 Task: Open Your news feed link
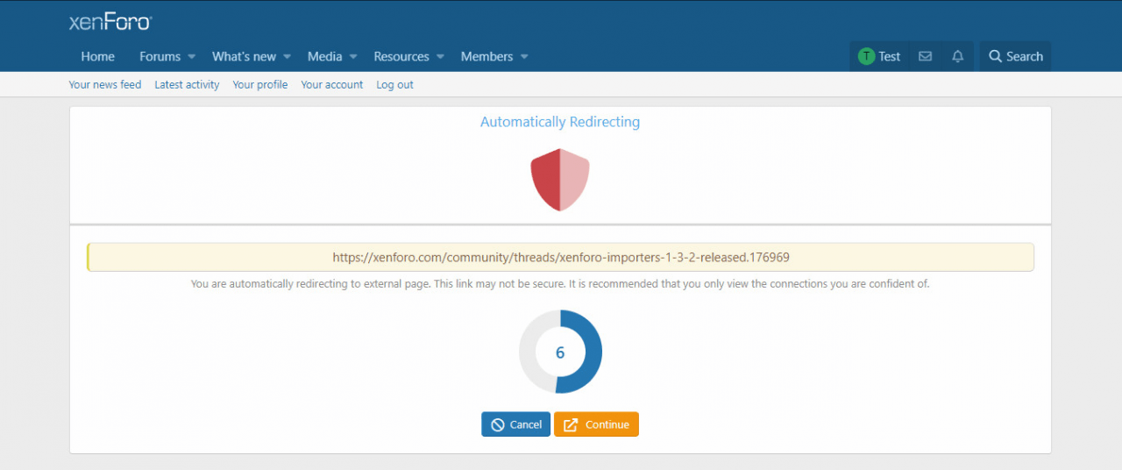pyautogui.click(x=104, y=85)
